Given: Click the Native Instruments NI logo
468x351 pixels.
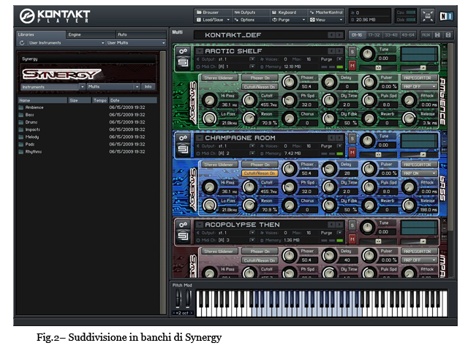Looking at the screenshot, I should pos(446,16).
